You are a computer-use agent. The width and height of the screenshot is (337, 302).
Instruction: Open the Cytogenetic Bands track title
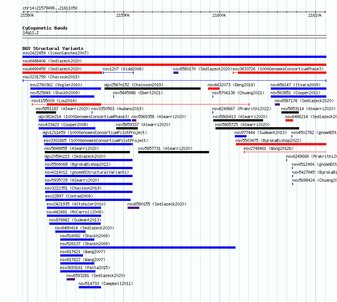[x=45, y=28]
